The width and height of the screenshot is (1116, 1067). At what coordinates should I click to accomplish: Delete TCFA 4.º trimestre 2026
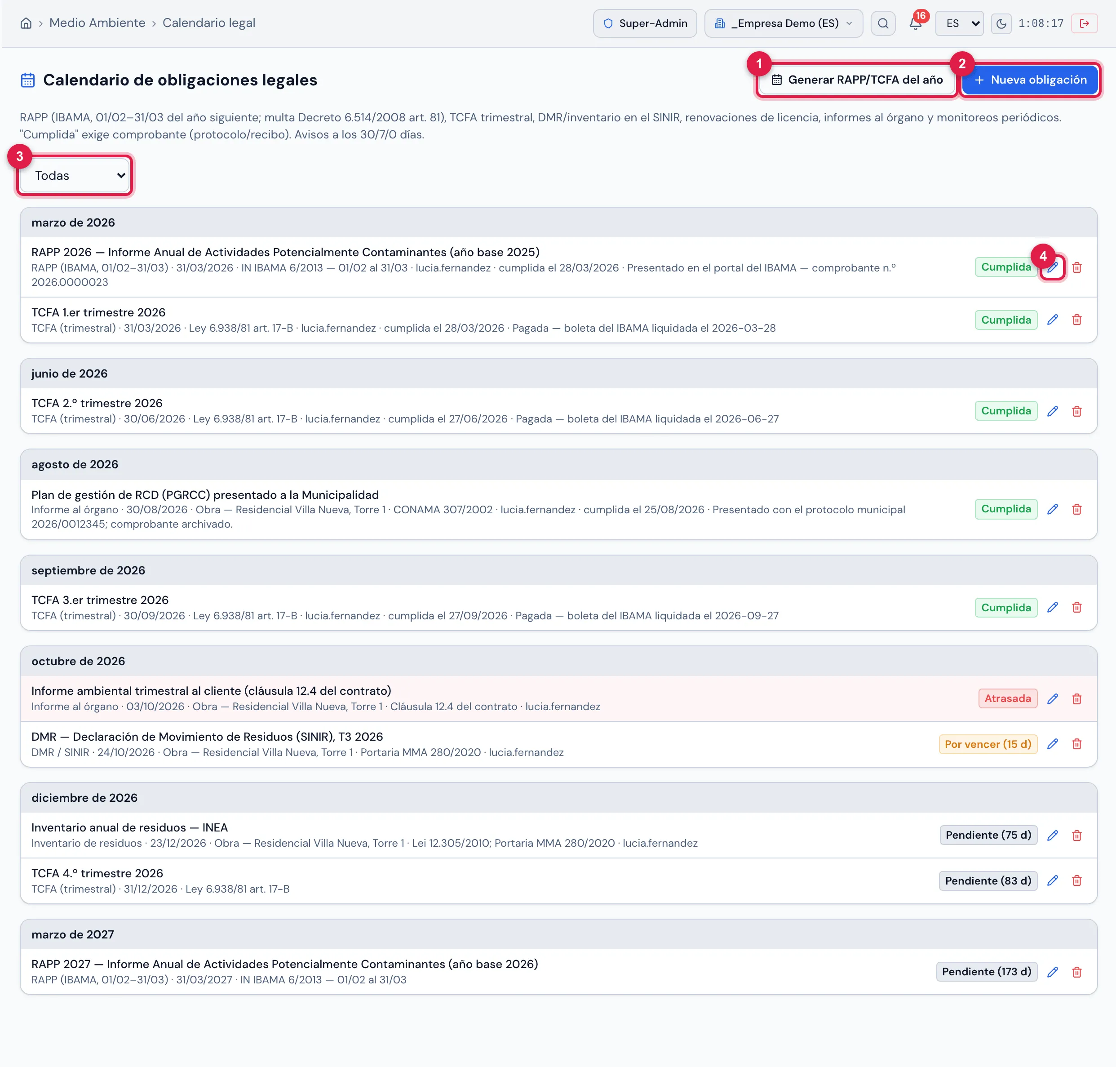tap(1077, 880)
